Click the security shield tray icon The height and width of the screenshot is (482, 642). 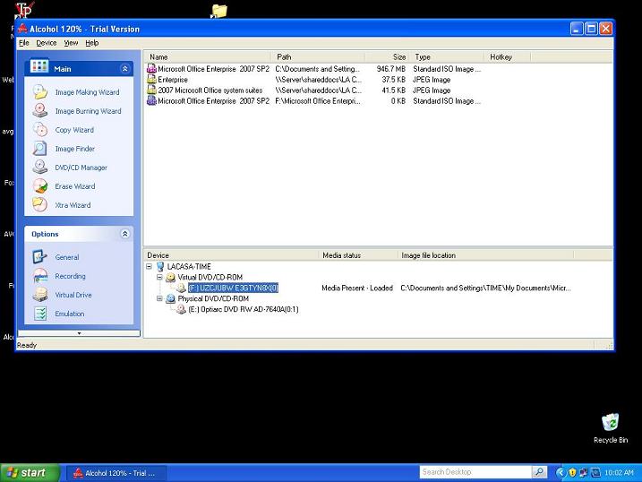pos(572,472)
